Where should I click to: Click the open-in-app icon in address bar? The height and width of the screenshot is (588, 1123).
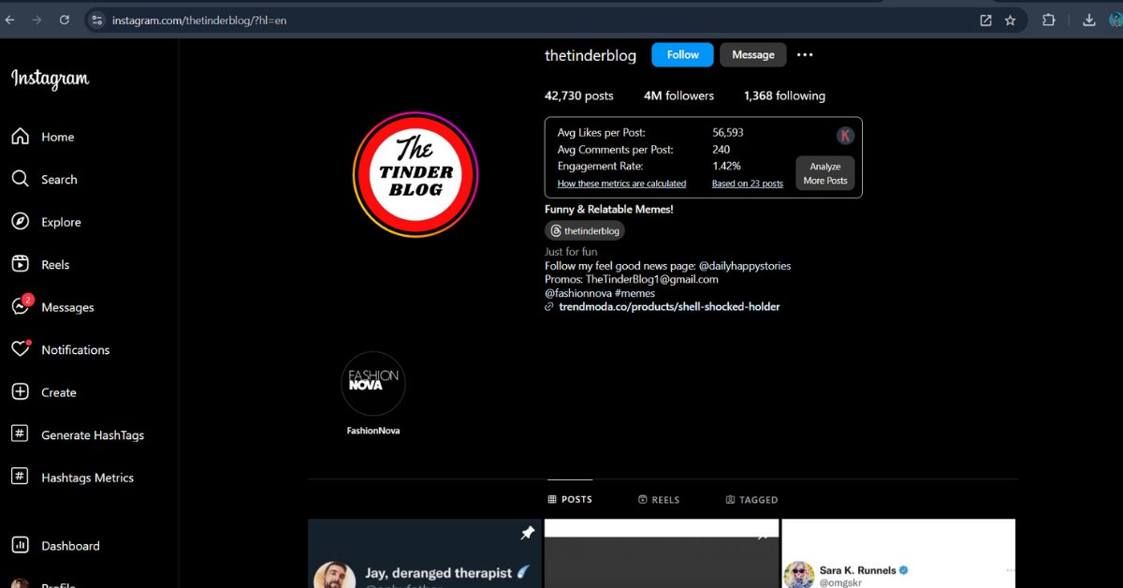(985, 20)
